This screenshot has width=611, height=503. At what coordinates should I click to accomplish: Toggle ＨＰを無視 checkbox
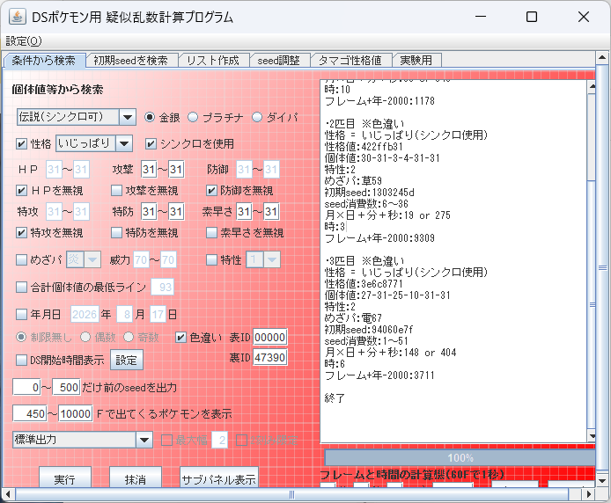(21, 190)
